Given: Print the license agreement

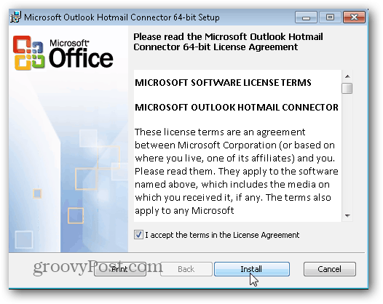Looking at the screenshot, I should [x=120, y=269].
